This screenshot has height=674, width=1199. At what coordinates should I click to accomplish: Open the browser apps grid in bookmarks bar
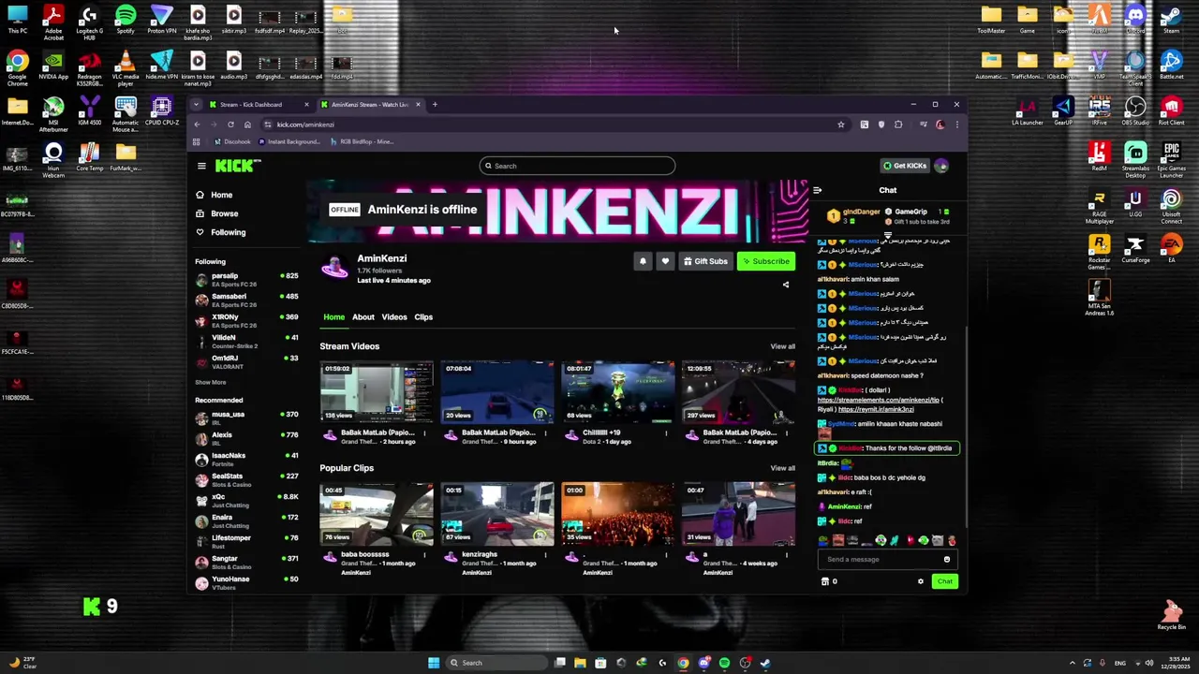196,141
